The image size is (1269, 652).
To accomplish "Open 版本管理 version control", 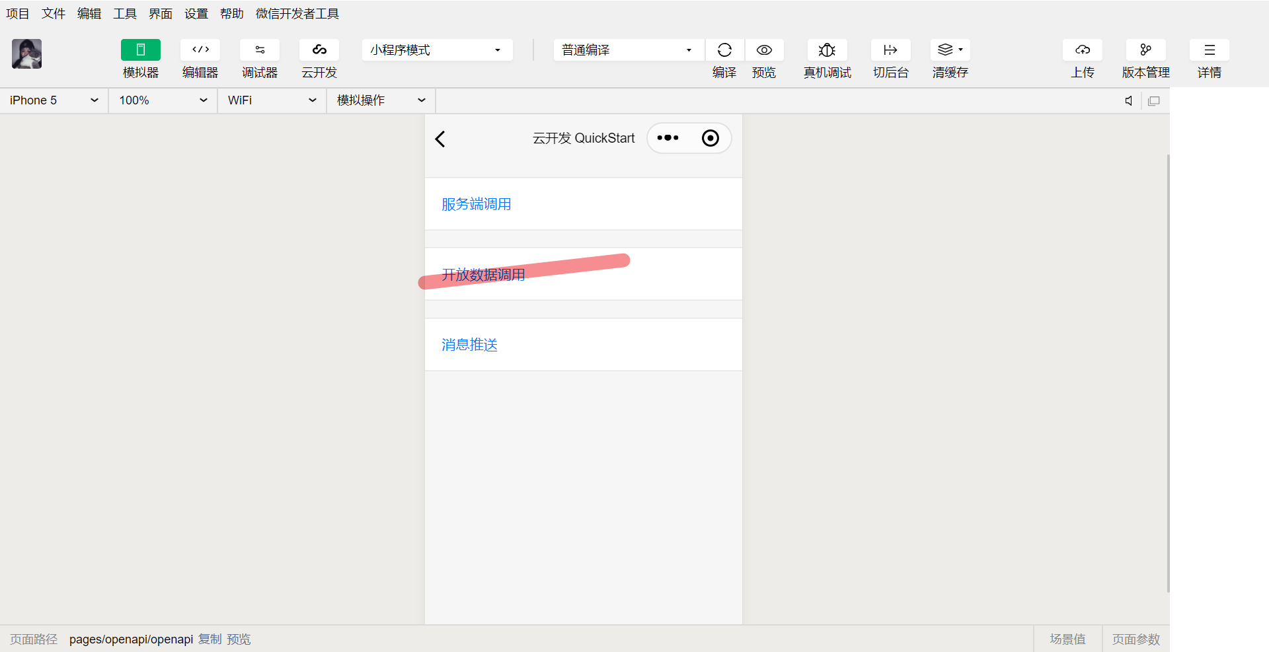I will pos(1145,50).
